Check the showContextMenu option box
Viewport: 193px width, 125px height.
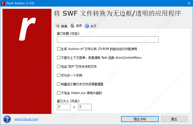59,57
